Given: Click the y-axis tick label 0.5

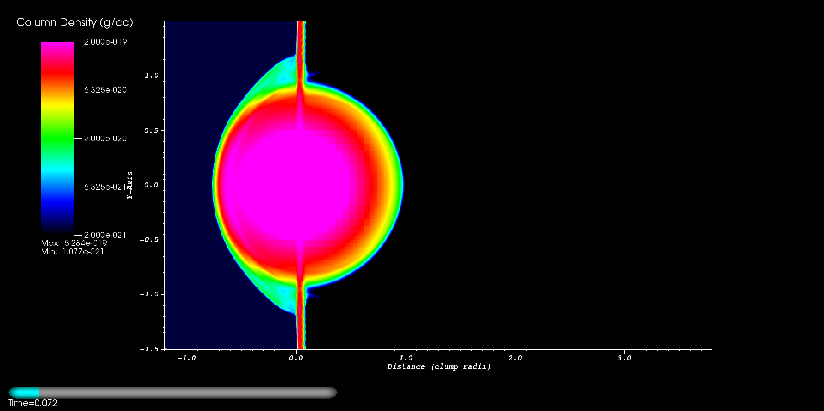Looking at the screenshot, I should [x=151, y=130].
